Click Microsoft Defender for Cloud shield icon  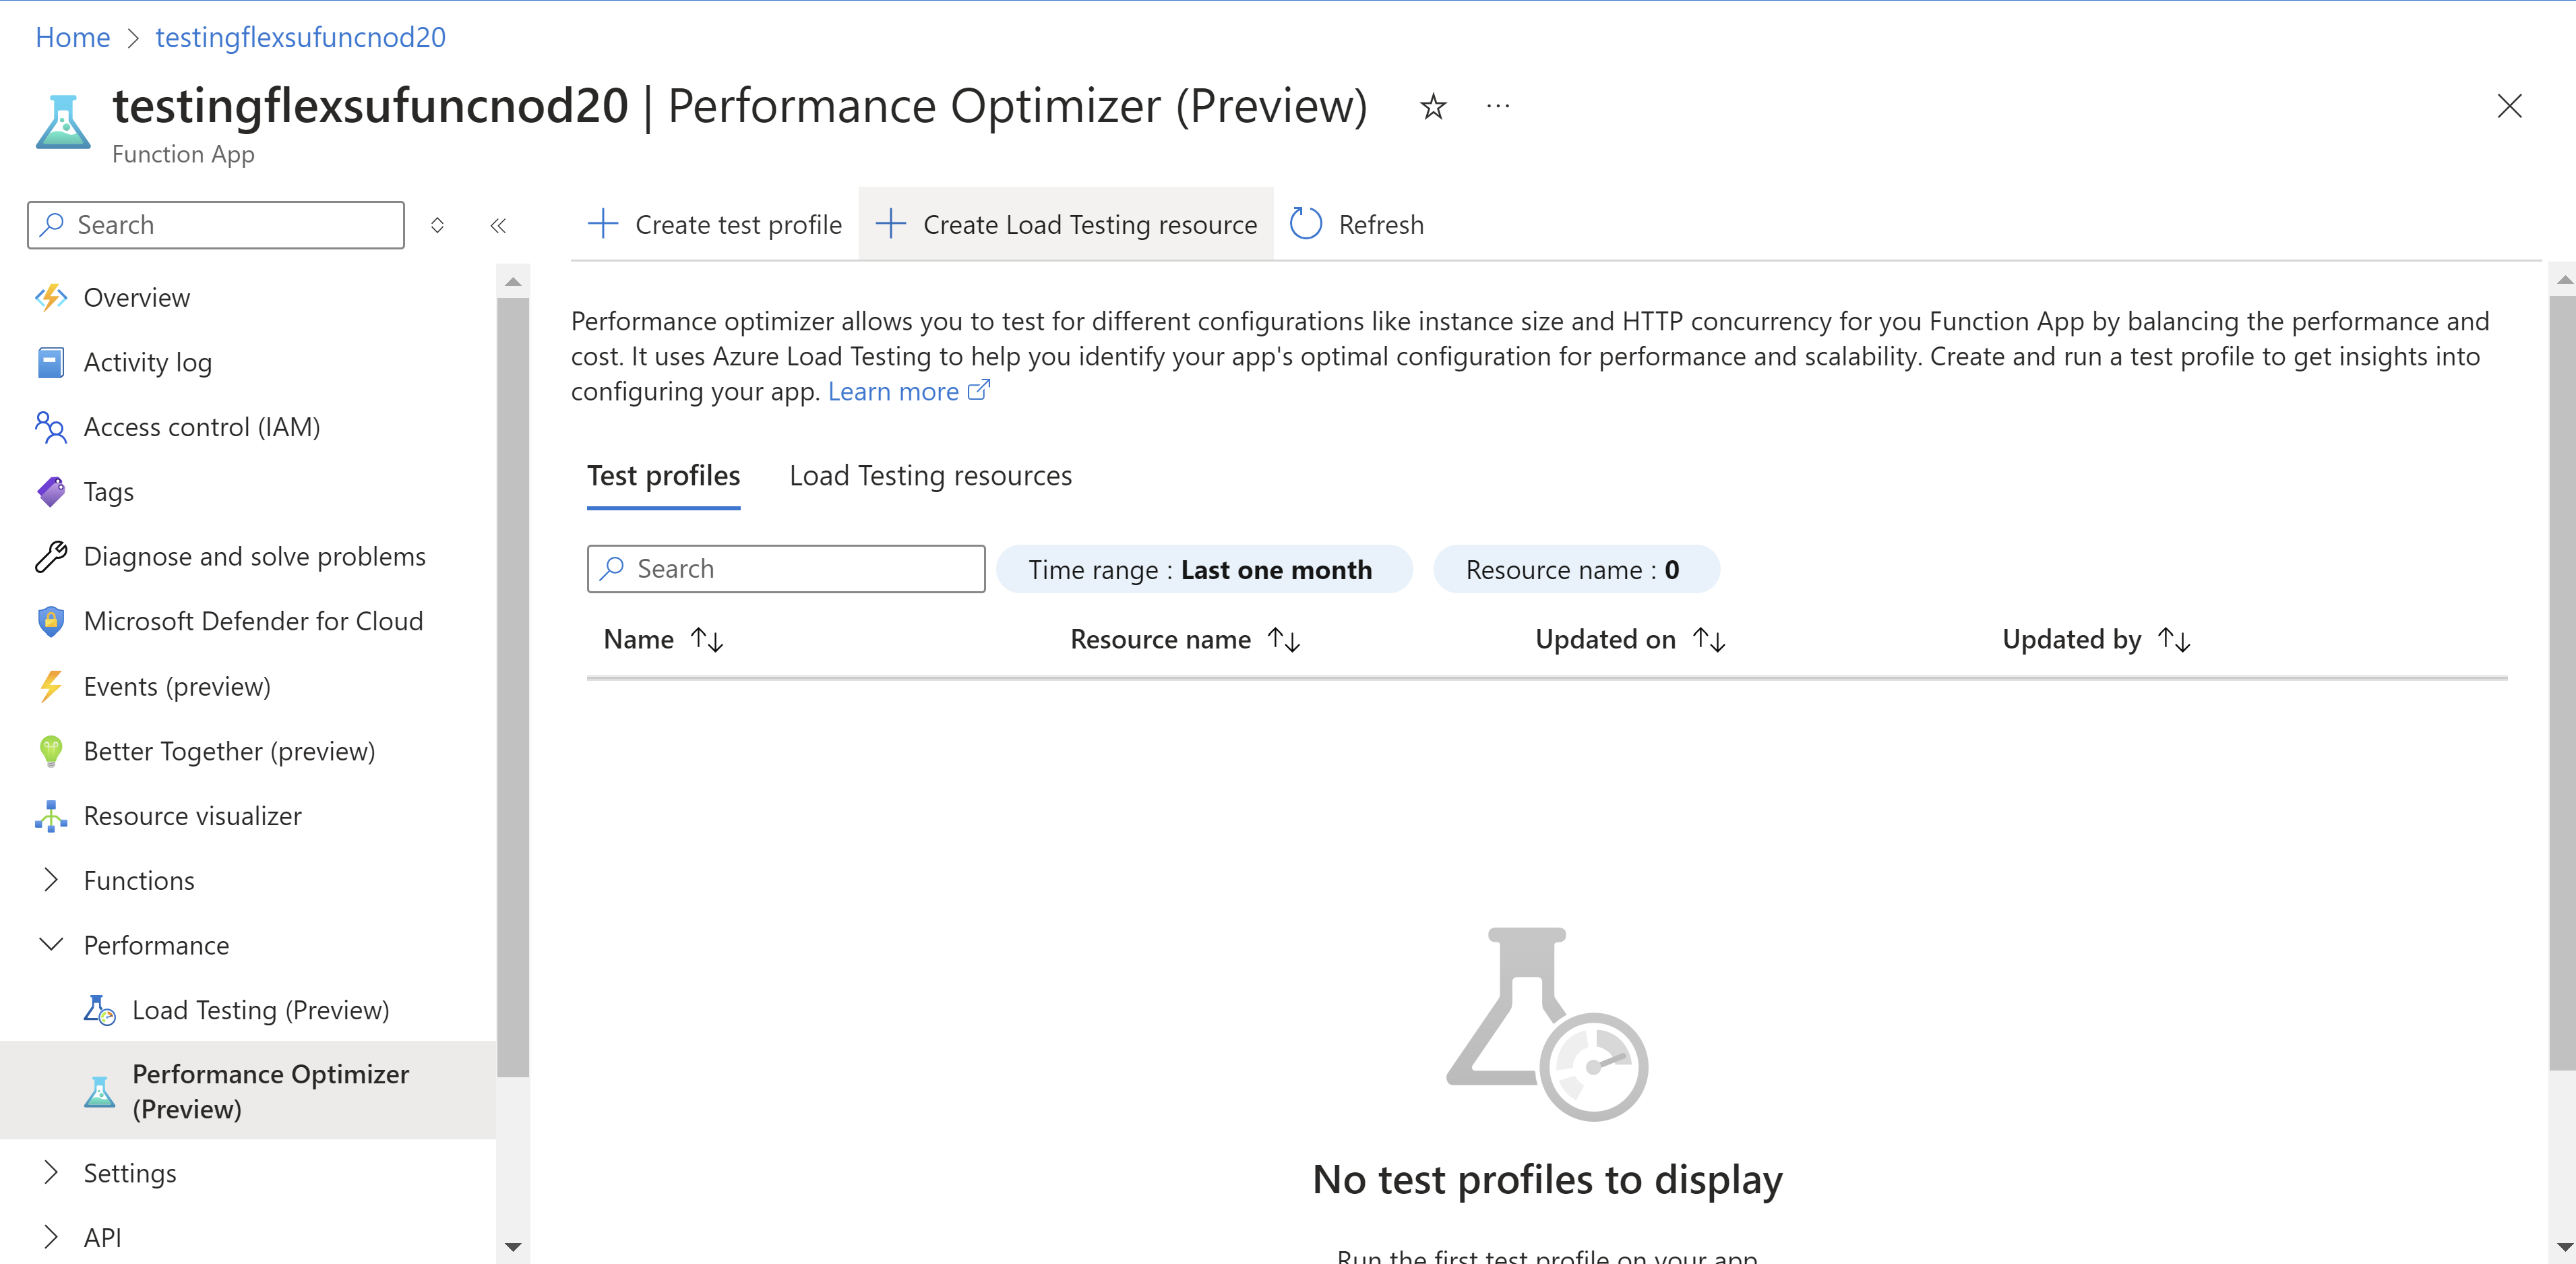click(x=51, y=621)
